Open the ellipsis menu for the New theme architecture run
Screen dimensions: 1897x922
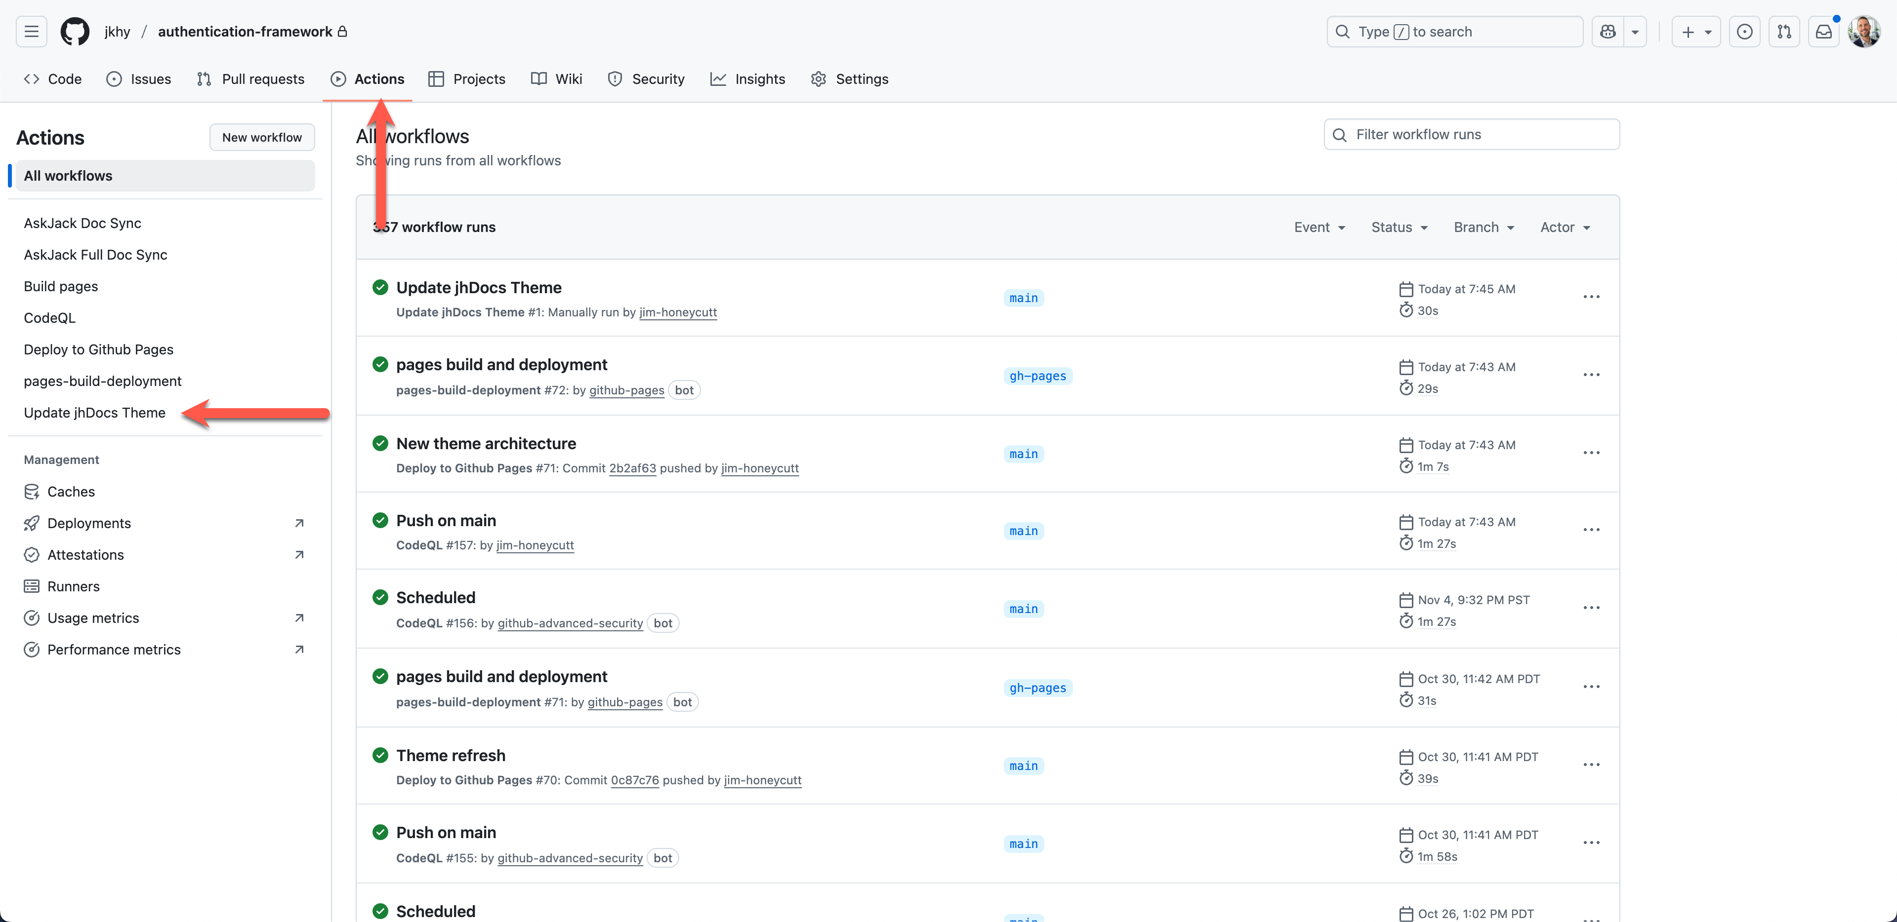tap(1591, 453)
